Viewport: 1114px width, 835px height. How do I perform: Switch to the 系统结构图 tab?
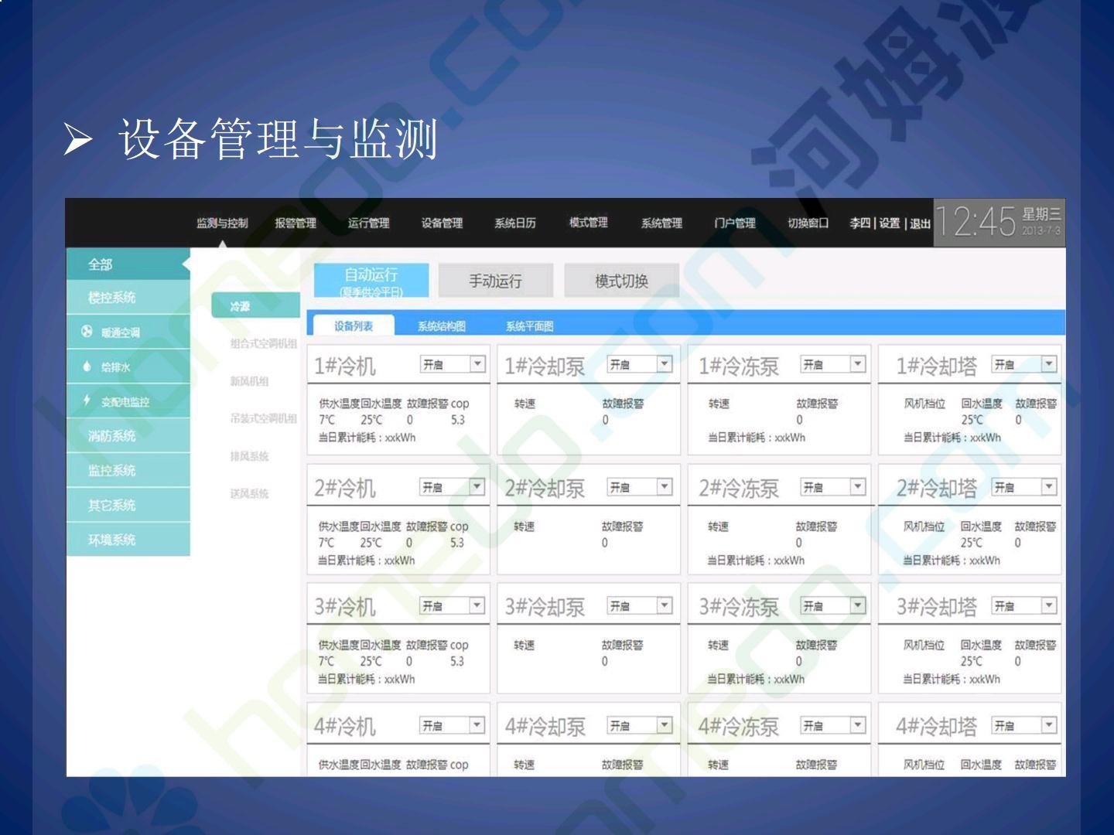[442, 326]
